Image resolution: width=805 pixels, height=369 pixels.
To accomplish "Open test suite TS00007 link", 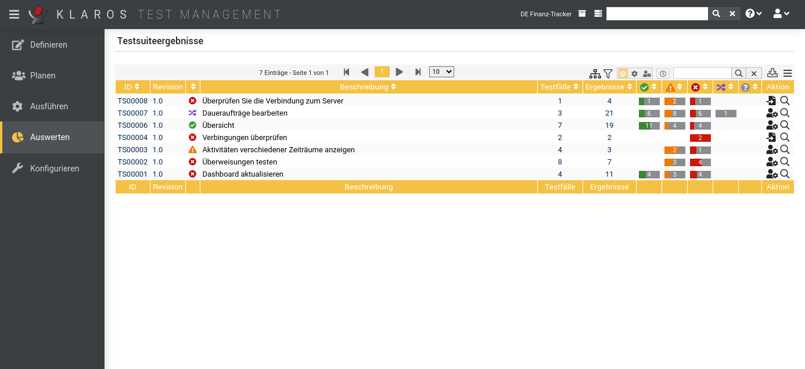I will tap(132, 113).
